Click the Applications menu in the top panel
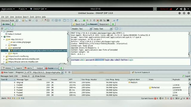Image resolution: width=191 pixels, height=107 pixels. [8, 9]
